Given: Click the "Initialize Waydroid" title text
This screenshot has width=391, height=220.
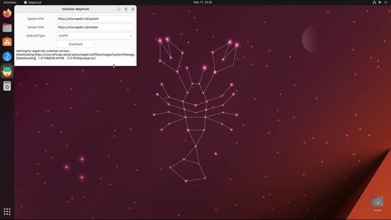Looking at the screenshot, I should 75,9.
